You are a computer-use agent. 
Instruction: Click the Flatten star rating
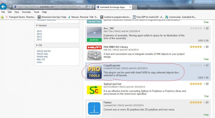click(x=196, y=102)
